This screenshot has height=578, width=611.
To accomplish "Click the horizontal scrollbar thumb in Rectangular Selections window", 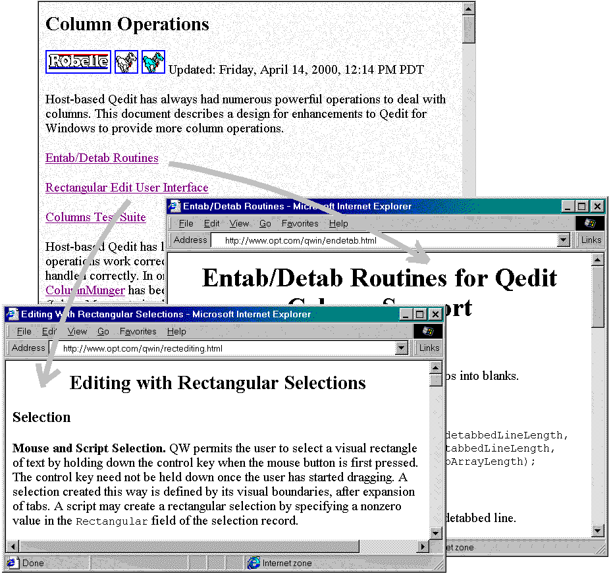I will click(189, 546).
